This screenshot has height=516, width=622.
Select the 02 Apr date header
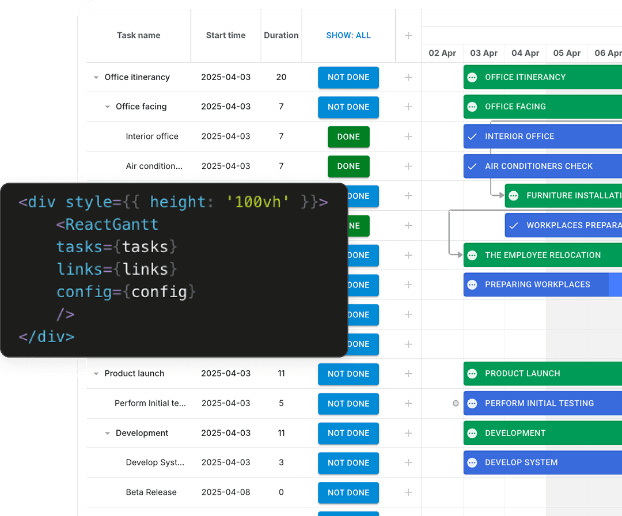(x=442, y=53)
